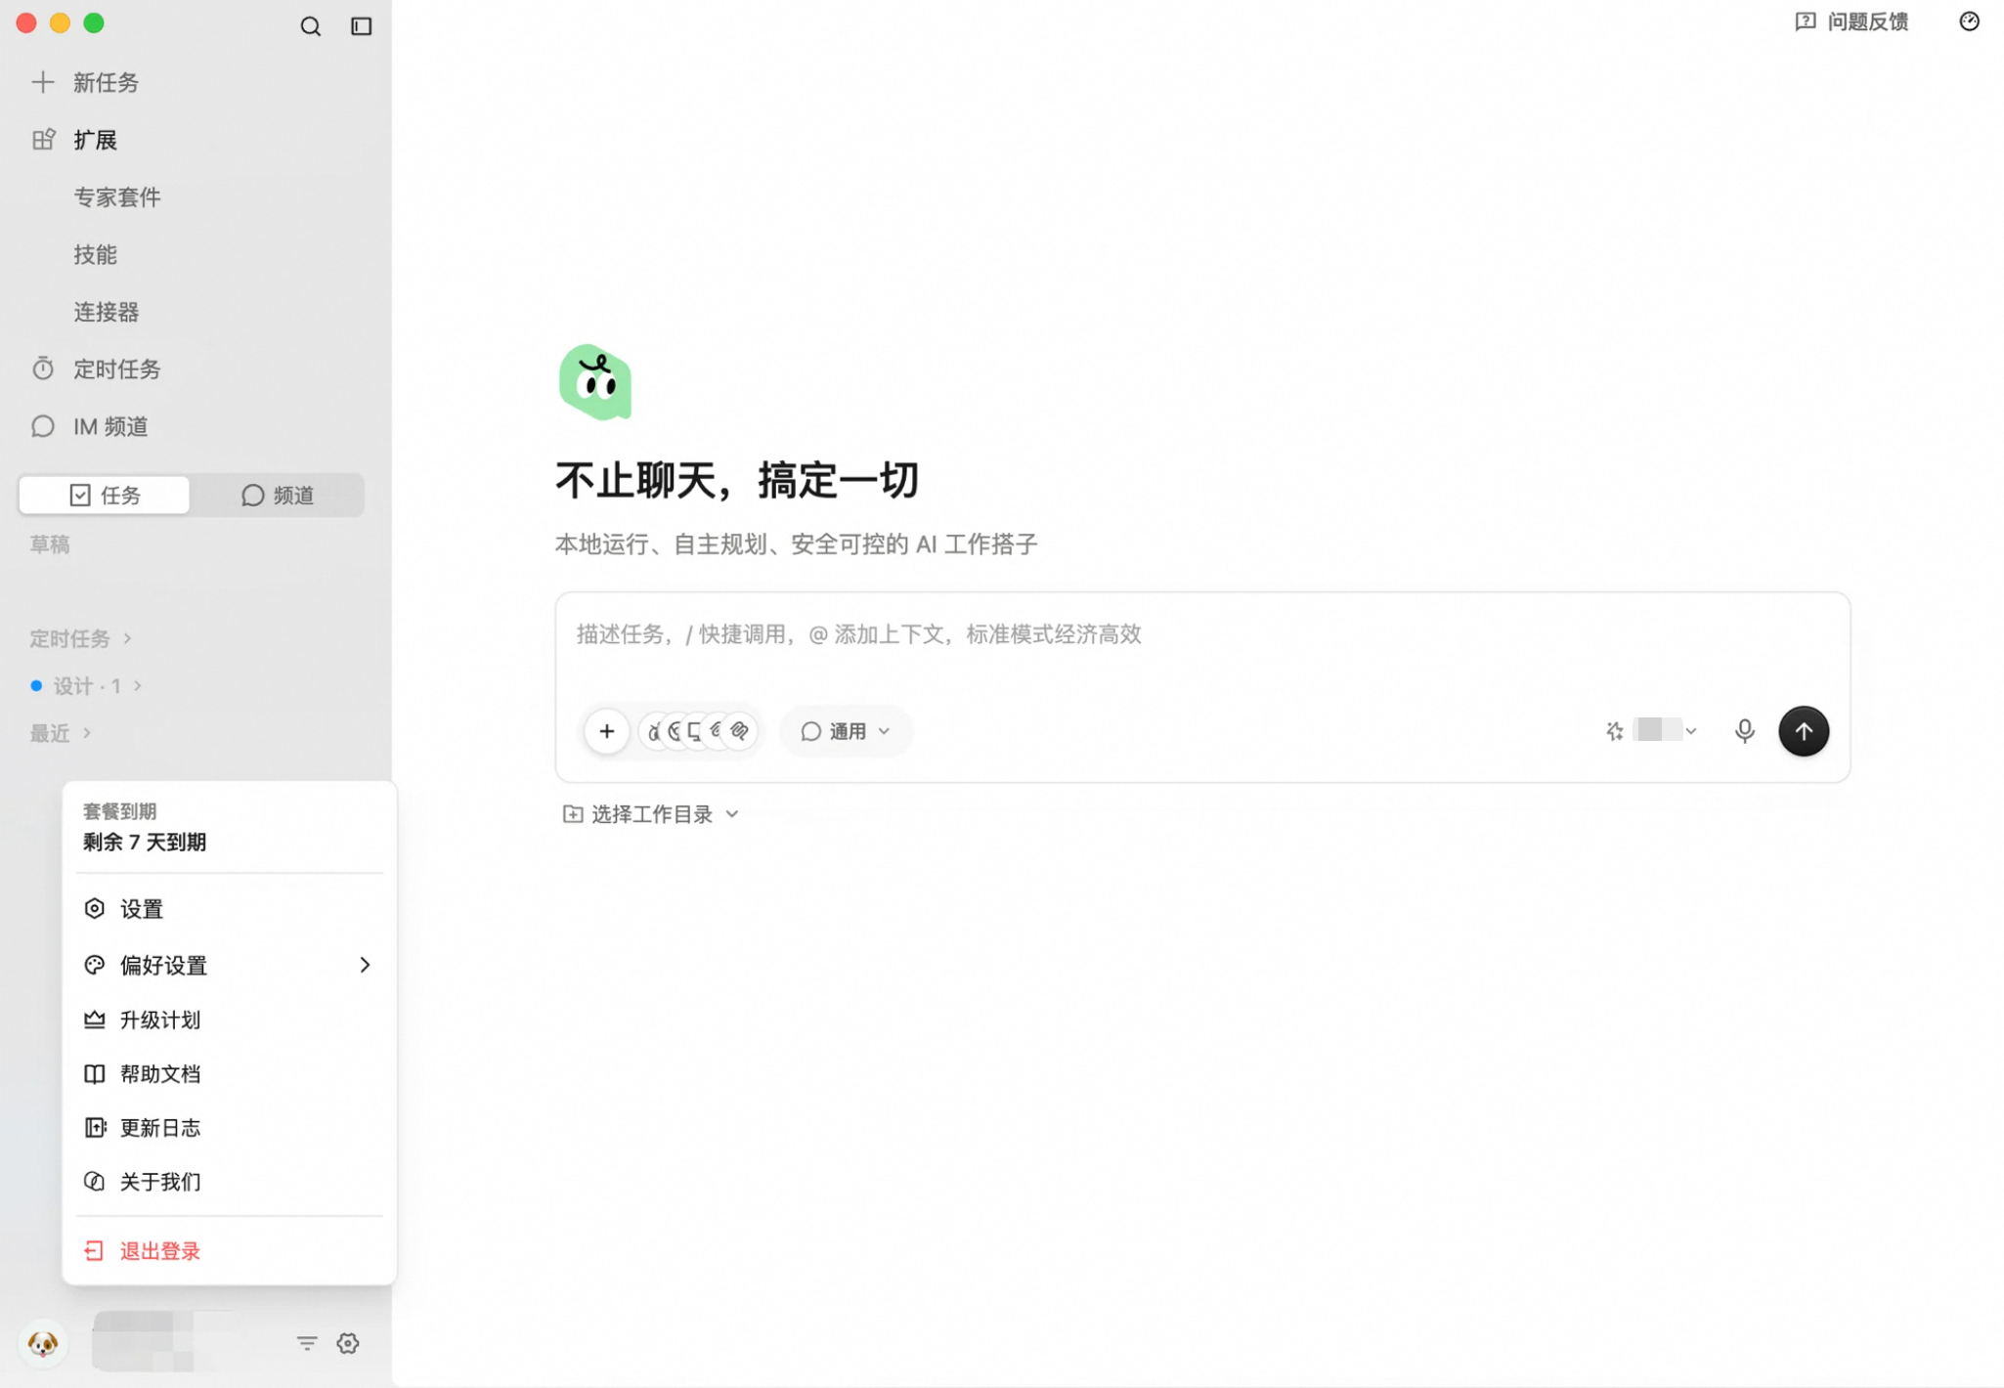2004x1388 pixels.
Task: Click the dog avatar at bottom left
Action: pos(43,1343)
